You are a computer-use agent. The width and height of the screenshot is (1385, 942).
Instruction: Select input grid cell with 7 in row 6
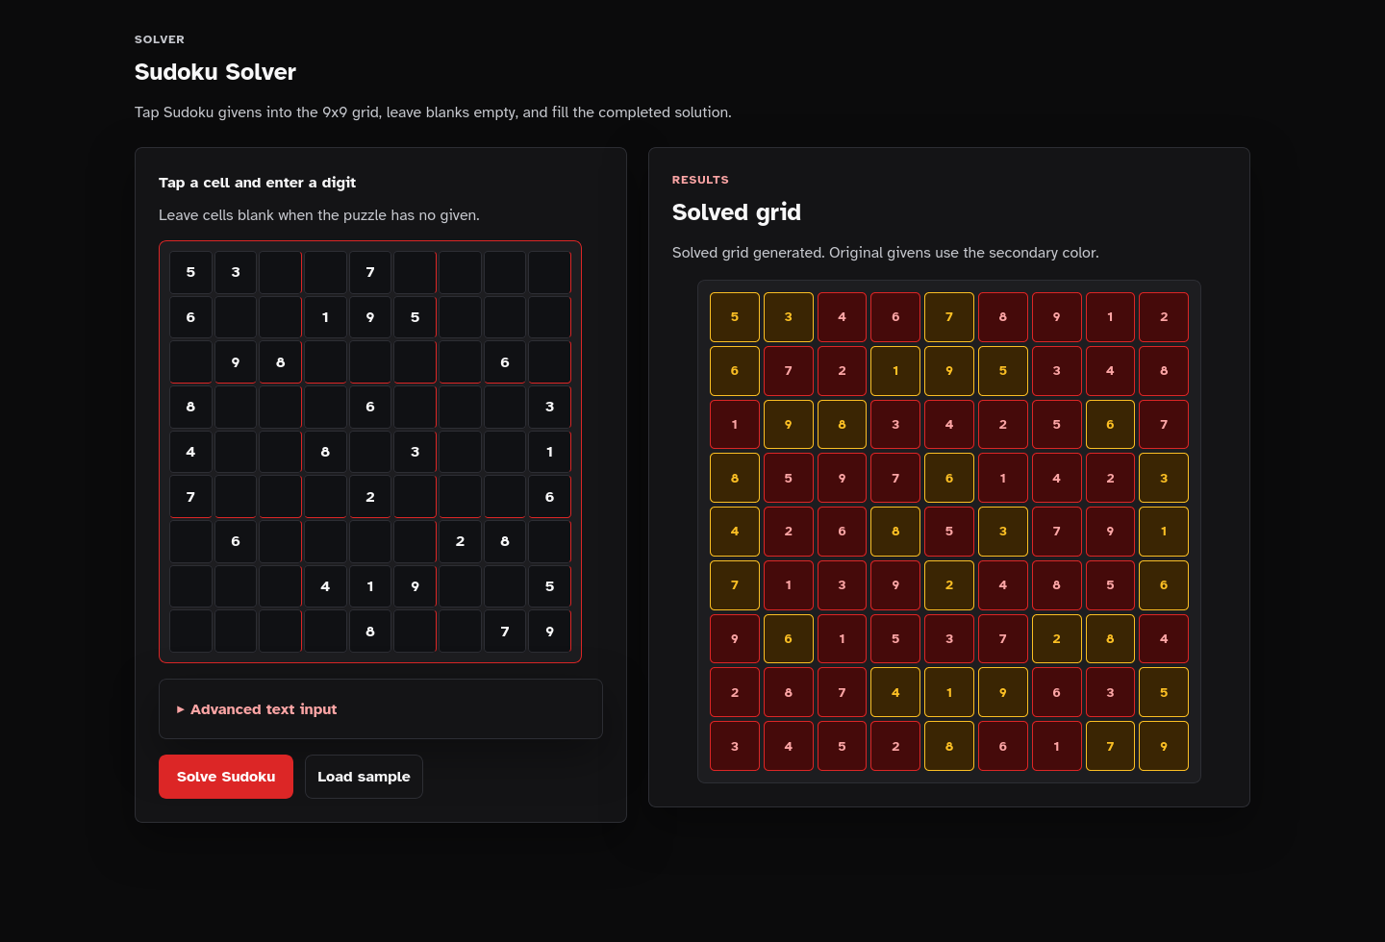pos(190,497)
